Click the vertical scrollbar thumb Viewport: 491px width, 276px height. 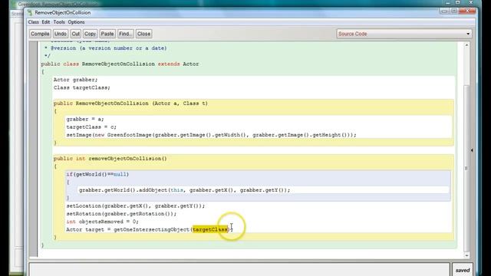tap(466, 169)
